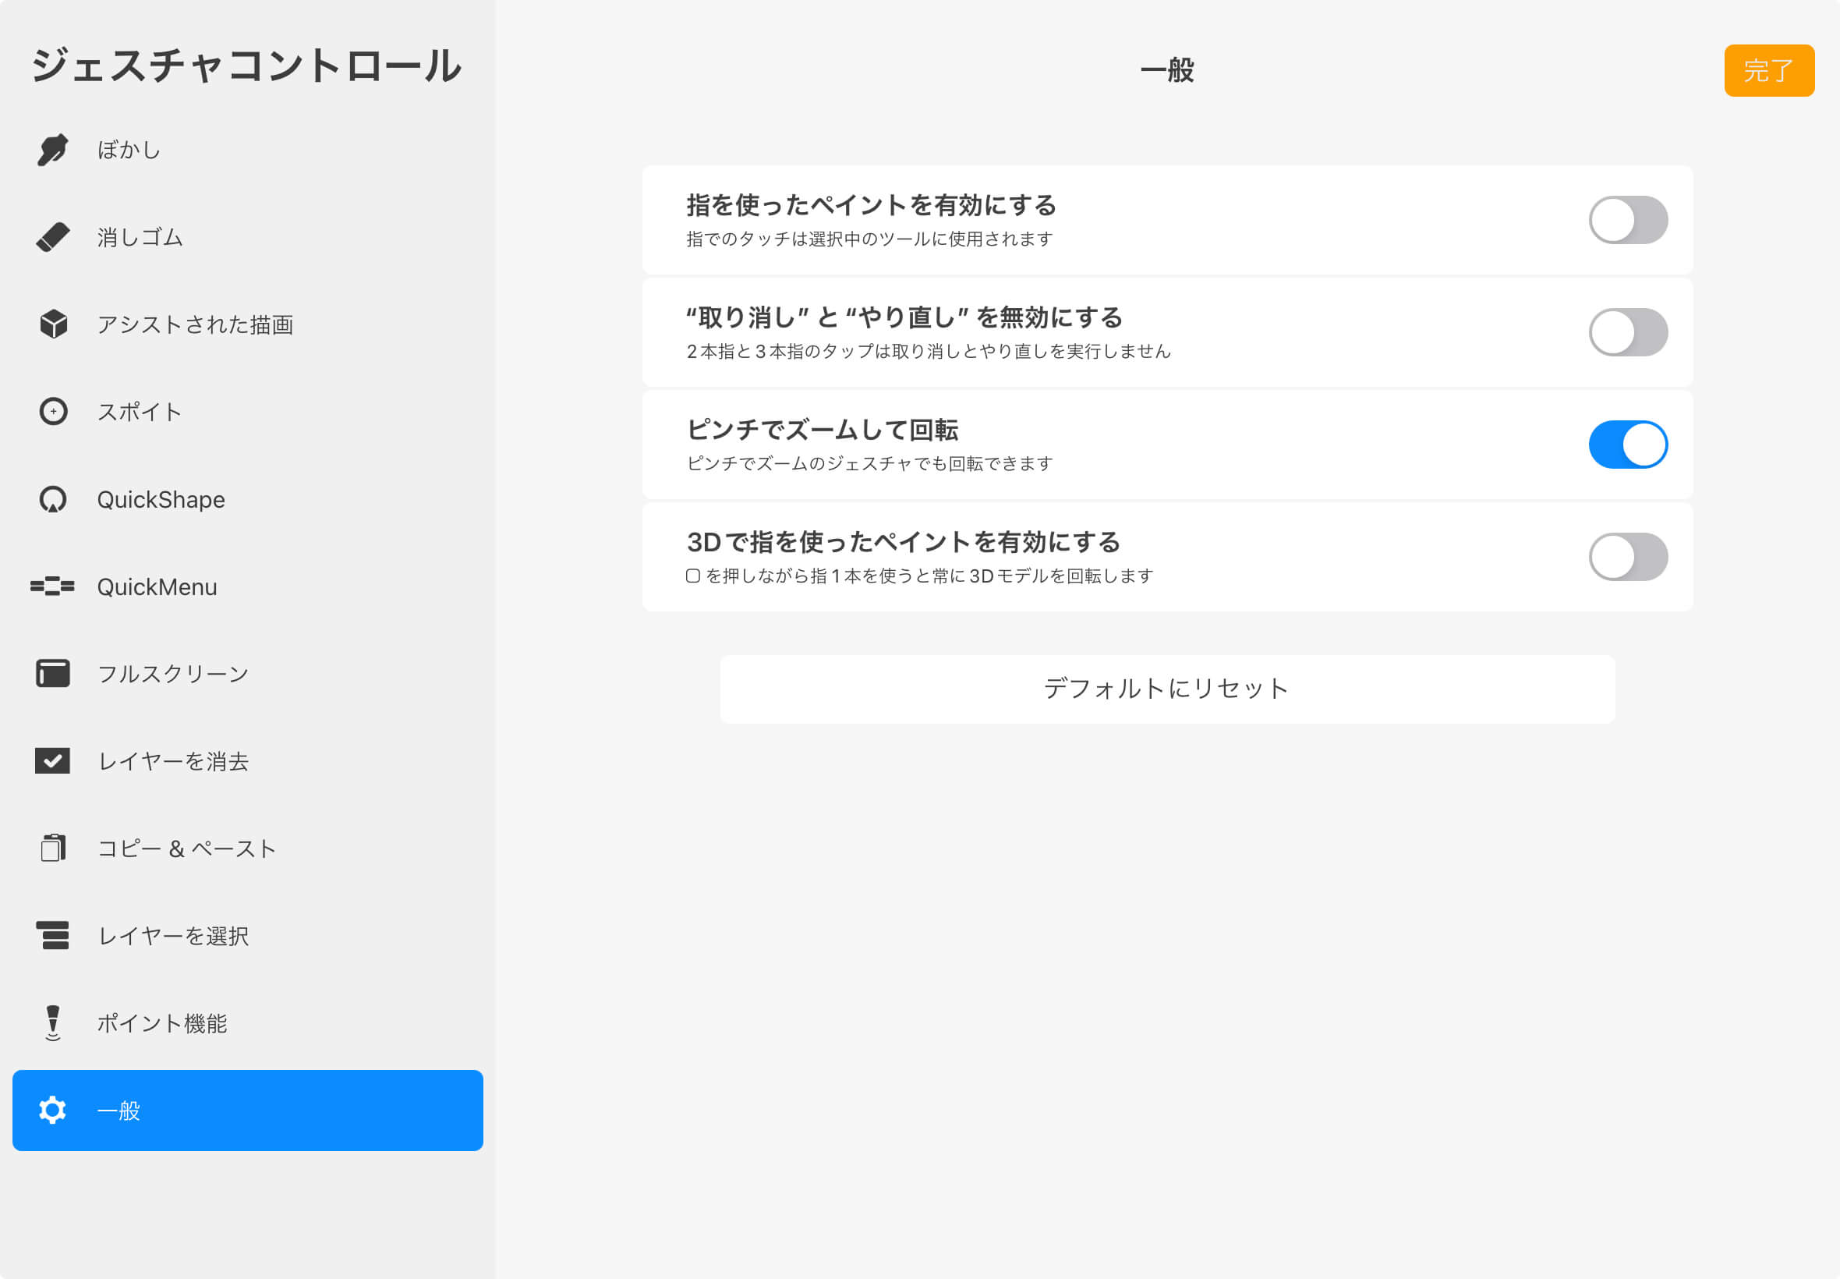Click the clear layer checkmark icon
This screenshot has width=1840, height=1279.
(53, 761)
